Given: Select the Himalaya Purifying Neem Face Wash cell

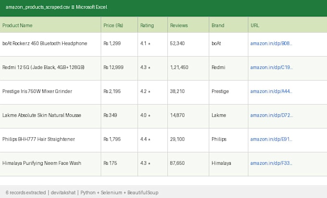Looking at the screenshot, I should (x=50, y=164).
